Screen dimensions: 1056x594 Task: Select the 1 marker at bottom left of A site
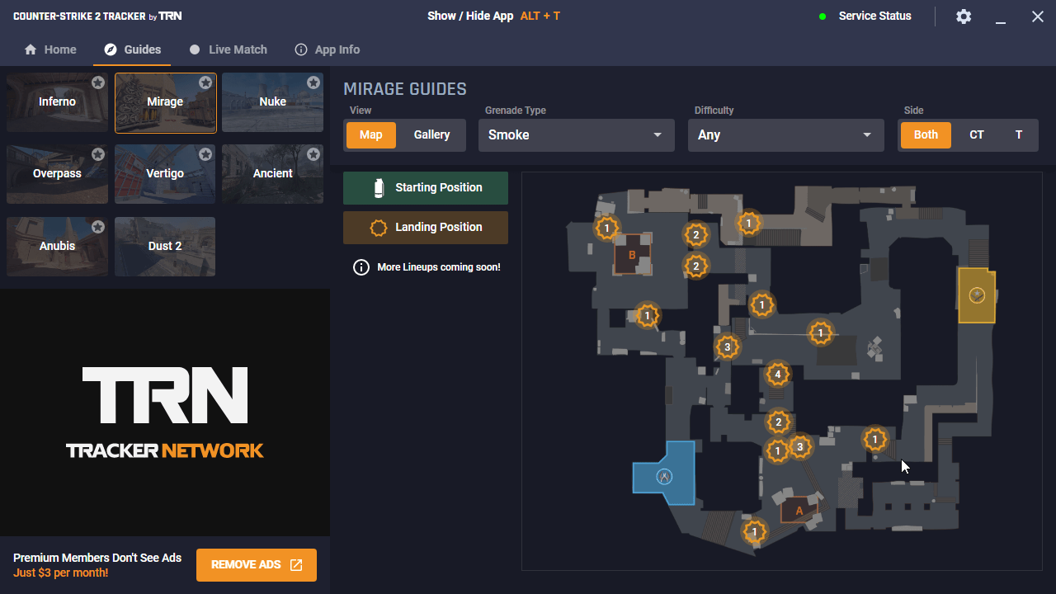tap(754, 532)
